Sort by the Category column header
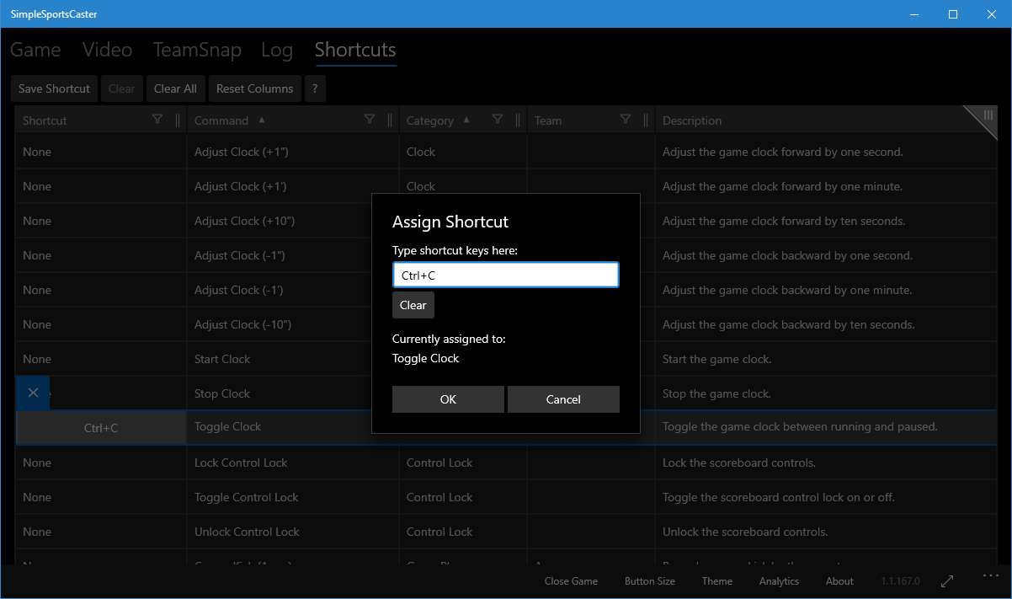 (429, 120)
